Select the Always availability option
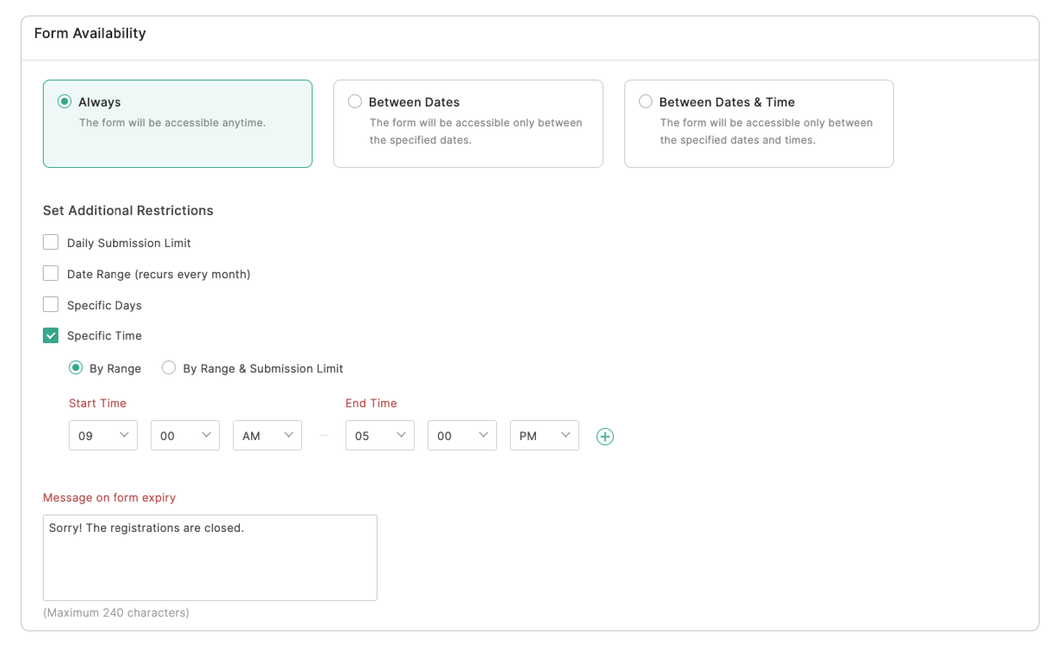 65,102
